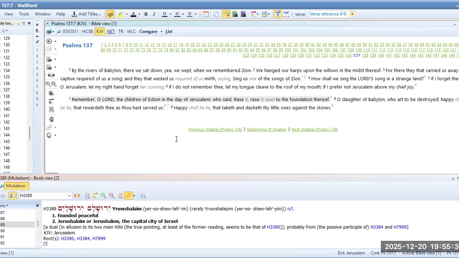
Task: Click the next chapter arrow icon
Action: [49, 67]
